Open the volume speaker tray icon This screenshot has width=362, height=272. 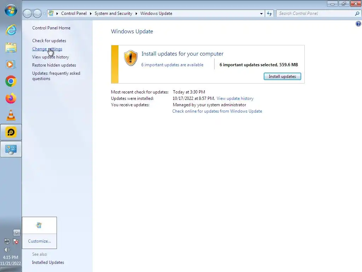(x=7, y=250)
